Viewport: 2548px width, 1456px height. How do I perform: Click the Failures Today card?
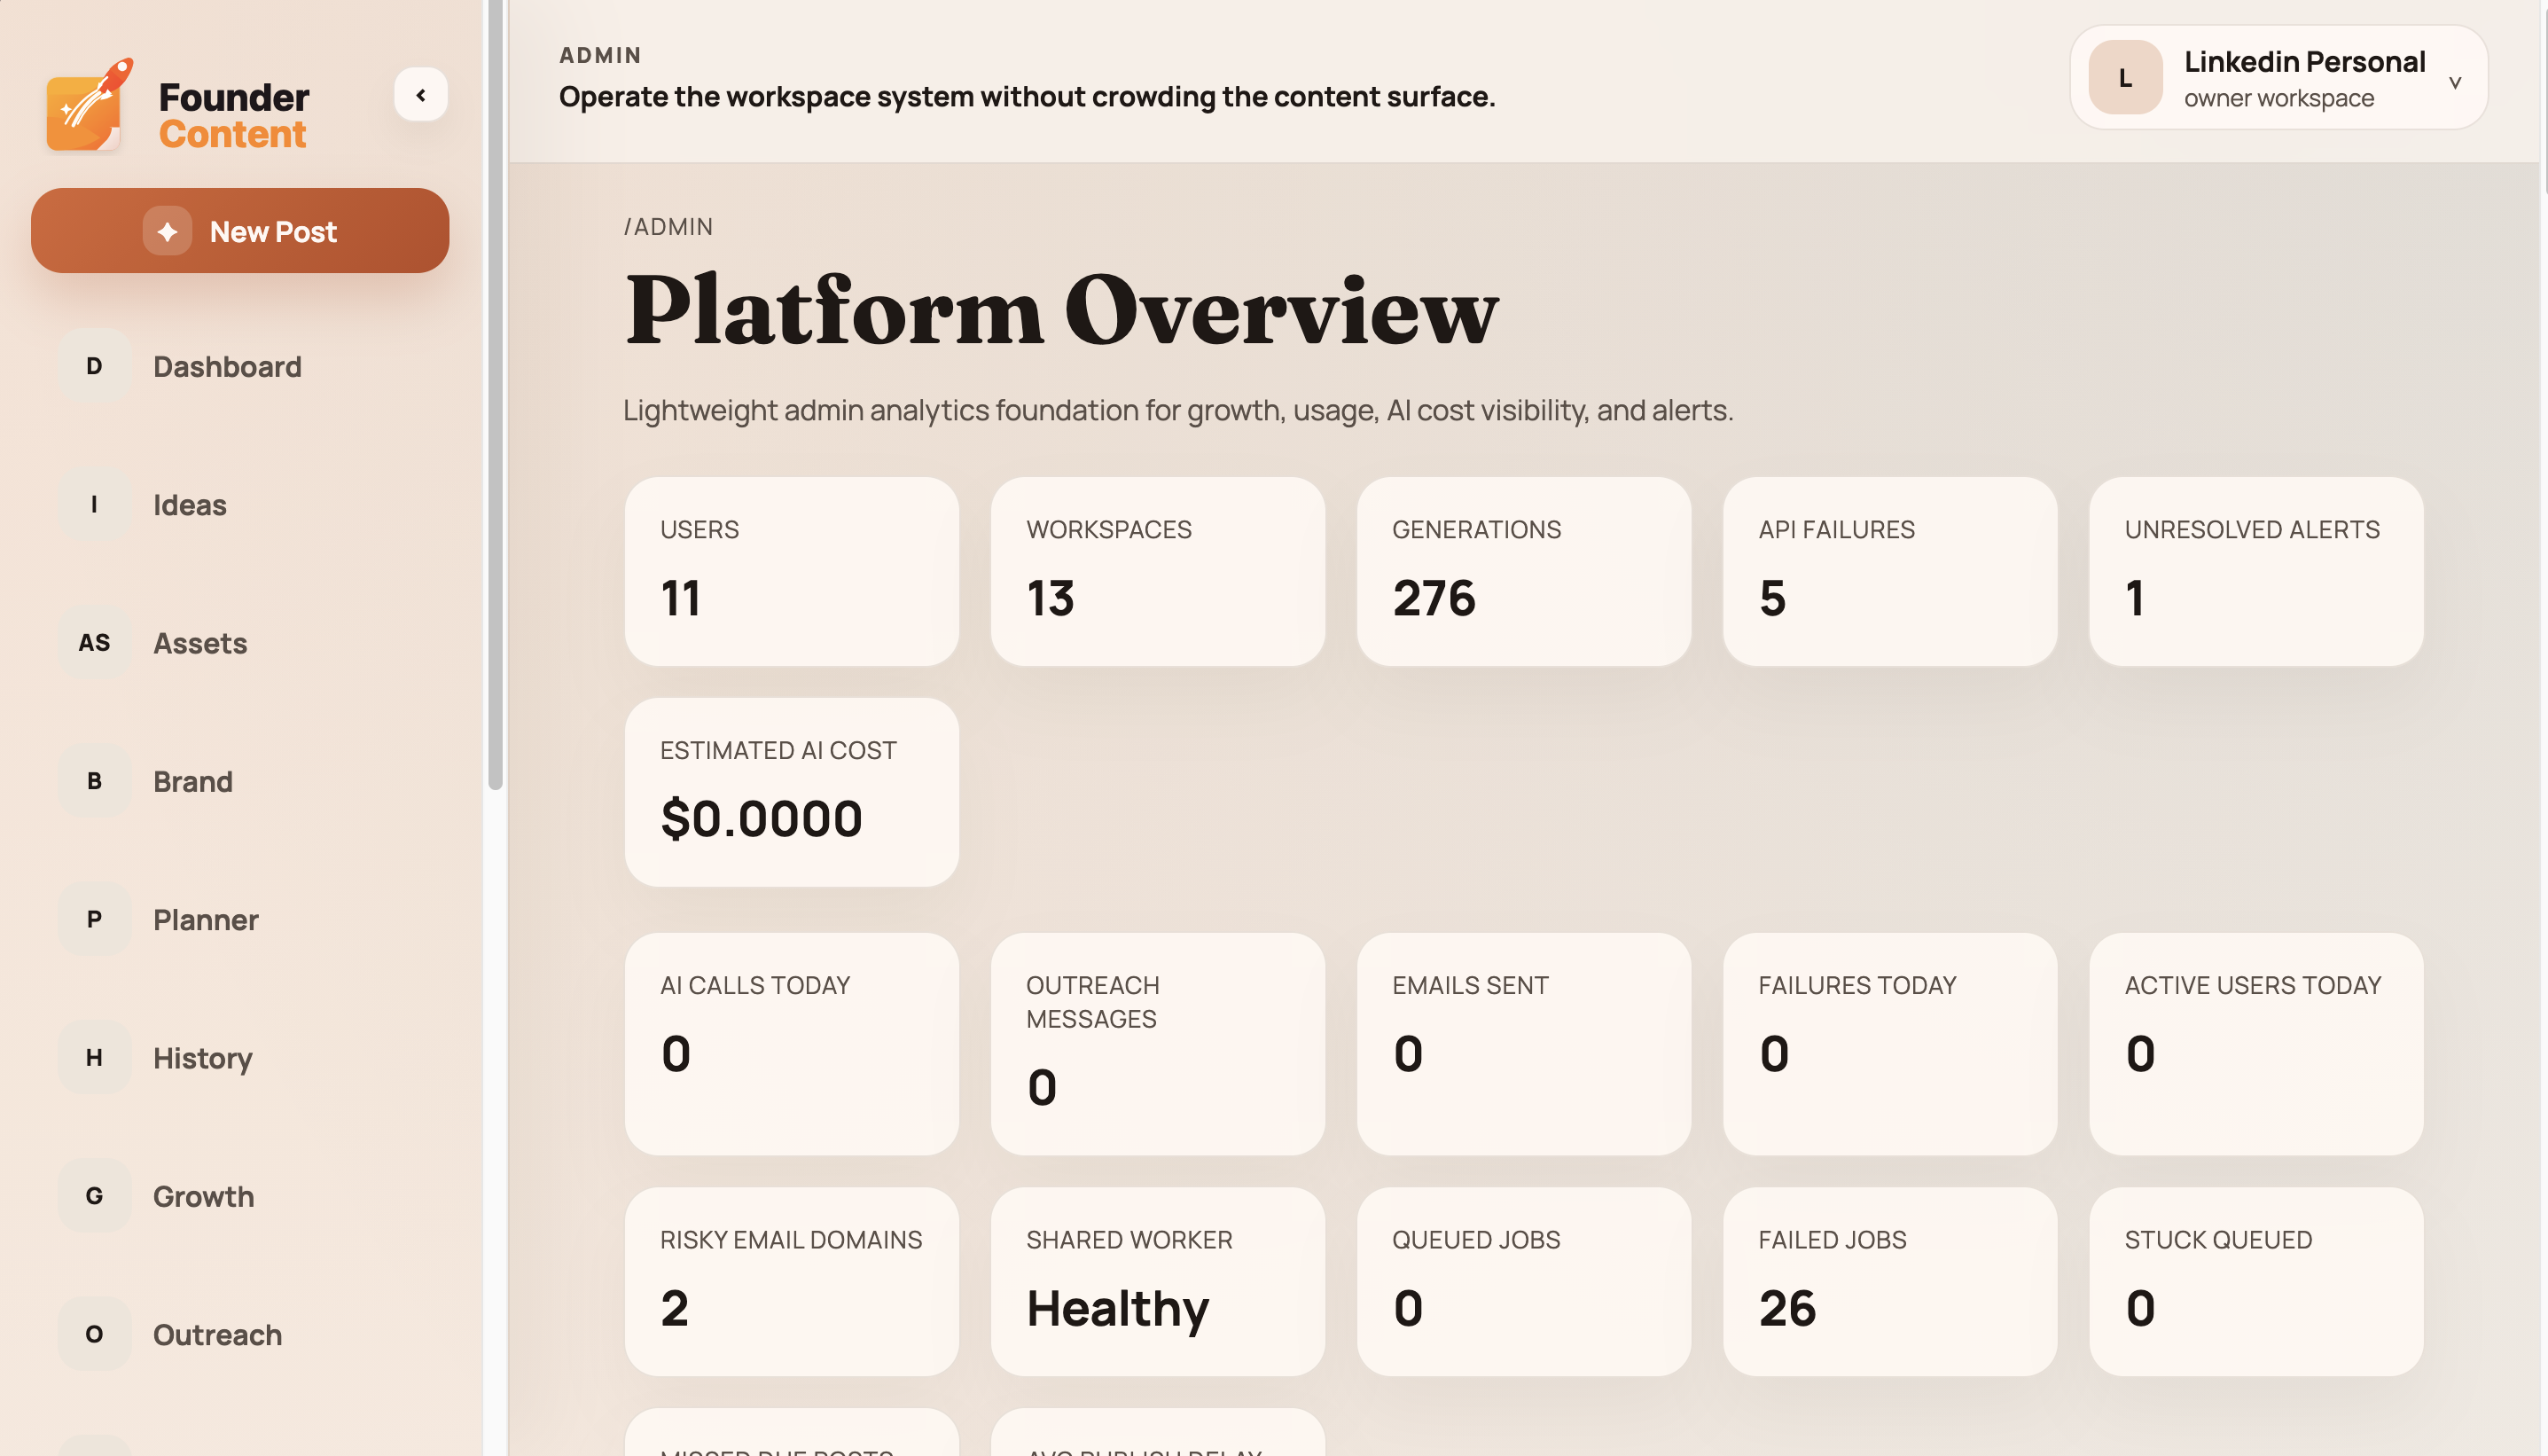(1890, 1044)
